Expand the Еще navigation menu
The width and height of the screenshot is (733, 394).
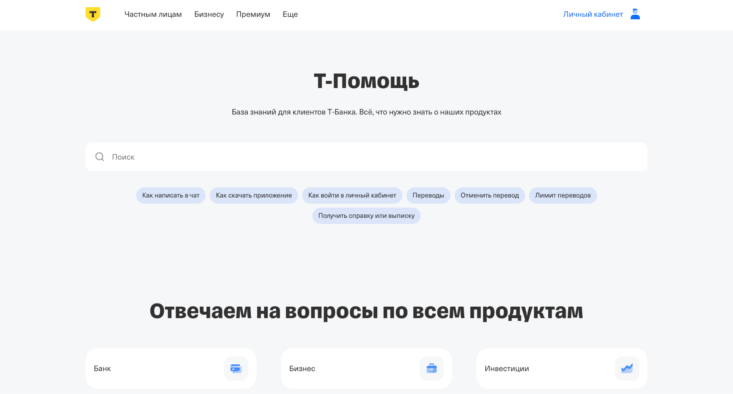click(290, 14)
